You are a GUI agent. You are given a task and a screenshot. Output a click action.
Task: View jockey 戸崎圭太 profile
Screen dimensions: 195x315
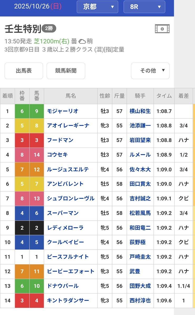[140, 257]
